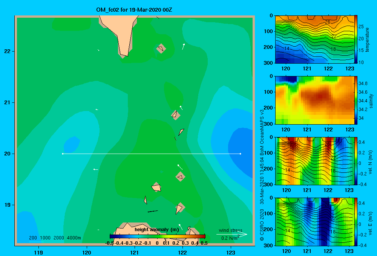Click "1000" in the bathymetry contour legend
This screenshot has width=377, height=256.
click(x=45, y=238)
